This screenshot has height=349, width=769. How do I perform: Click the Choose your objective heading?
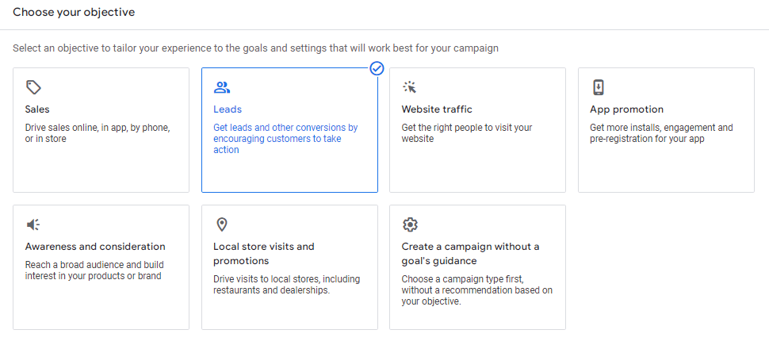tap(74, 12)
